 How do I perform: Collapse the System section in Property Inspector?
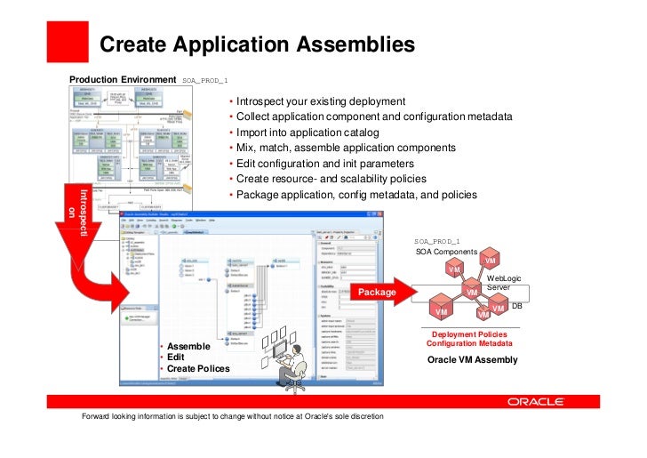tap(319, 316)
